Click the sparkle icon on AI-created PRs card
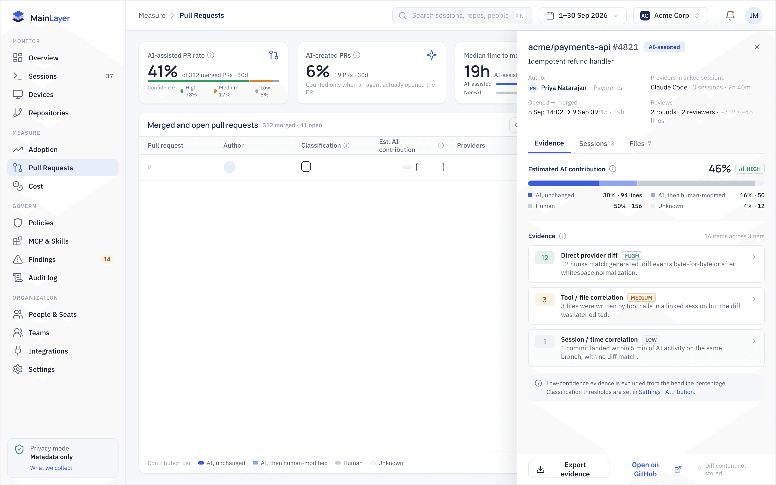 coord(432,55)
